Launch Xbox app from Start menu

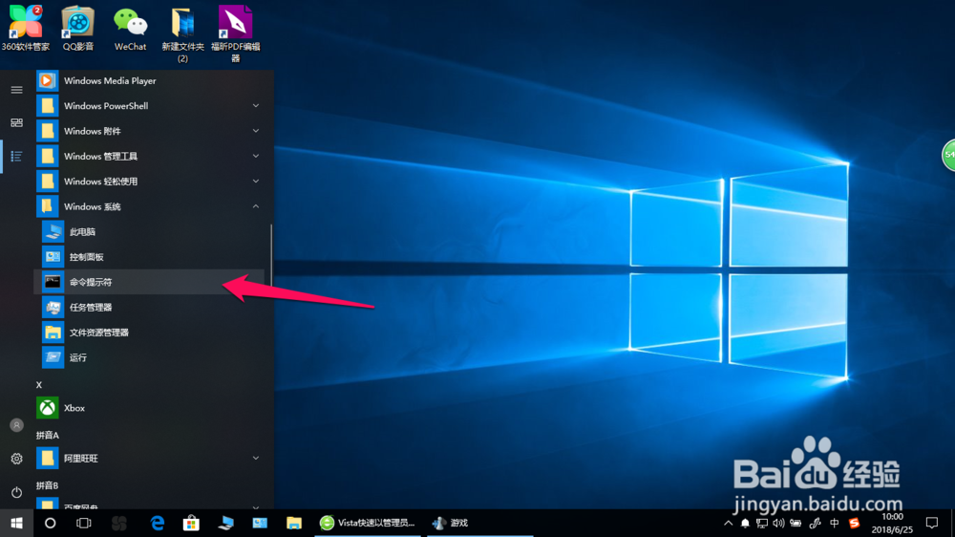click(x=149, y=408)
